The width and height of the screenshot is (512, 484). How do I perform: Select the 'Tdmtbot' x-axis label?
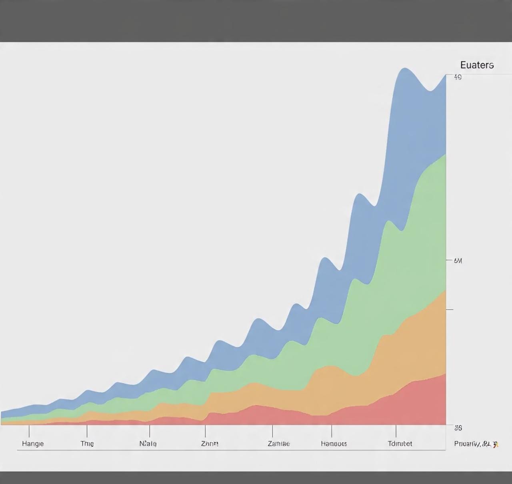click(400, 444)
